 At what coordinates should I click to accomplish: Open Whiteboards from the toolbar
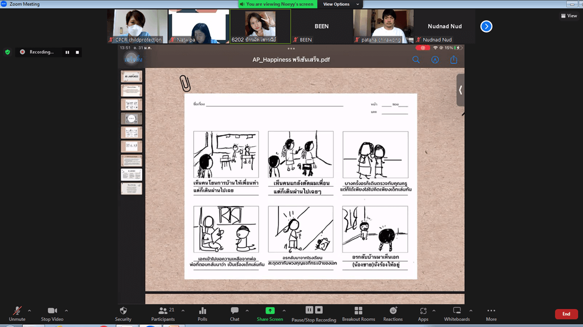(457, 313)
